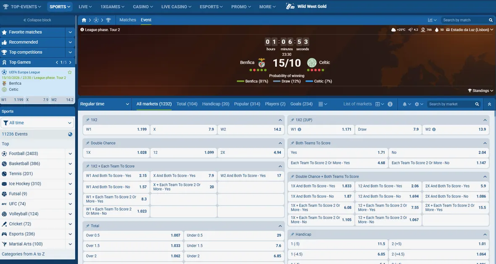Select Over 1.5 odds 1.033
This screenshot has width=496, height=264.
click(133, 246)
